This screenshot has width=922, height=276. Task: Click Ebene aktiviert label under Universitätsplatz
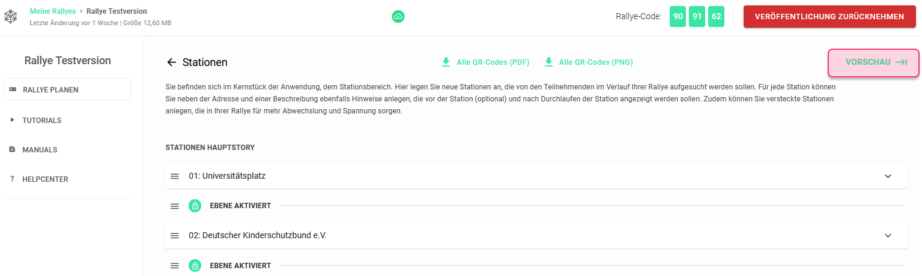pyautogui.click(x=240, y=206)
